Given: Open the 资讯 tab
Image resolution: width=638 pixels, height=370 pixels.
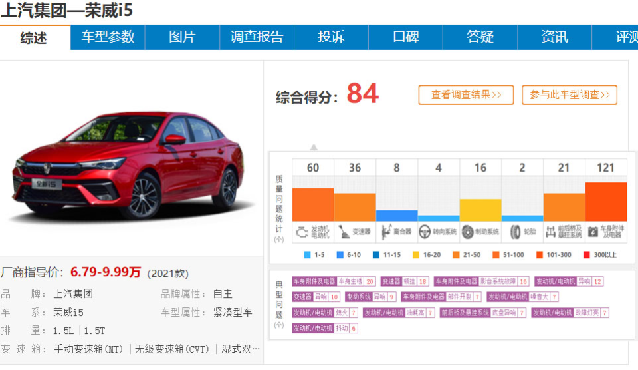Looking at the screenshot, I should pyautogui.click(x=554, y=37).
